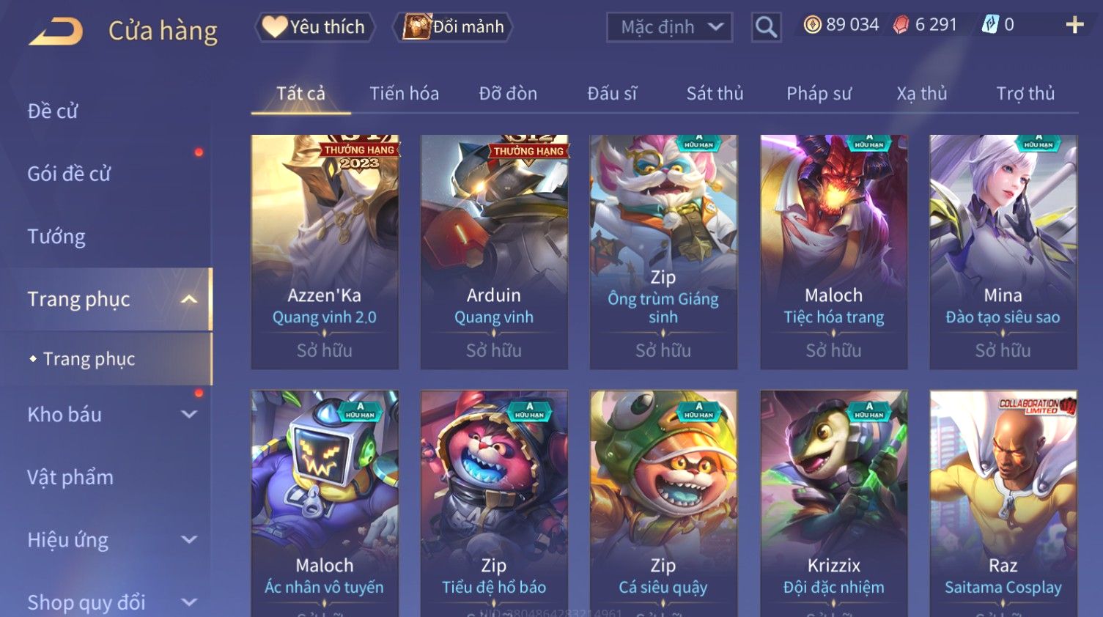
Task: Tap the blue voucher ticket icon
Action: (990, 25)
